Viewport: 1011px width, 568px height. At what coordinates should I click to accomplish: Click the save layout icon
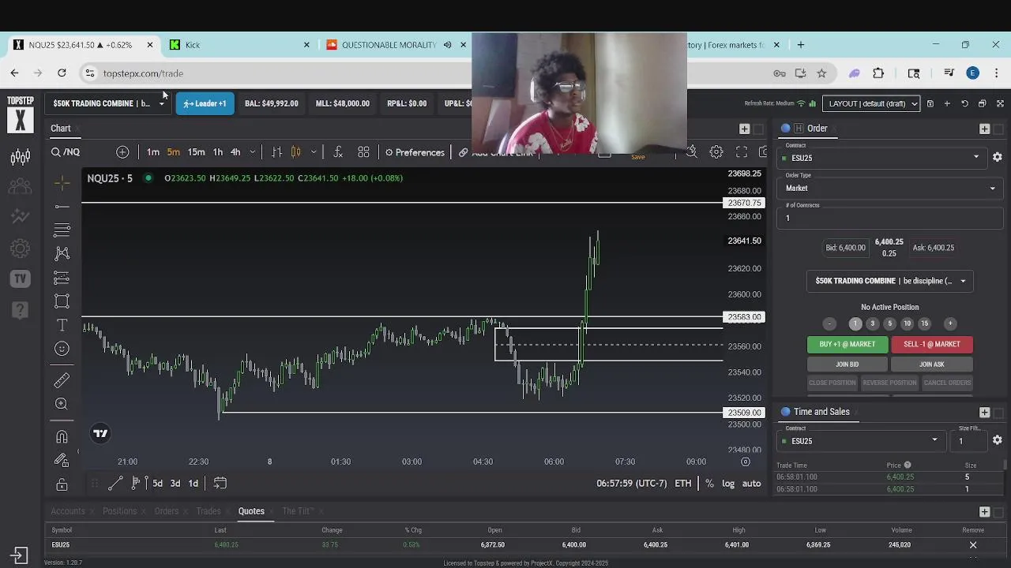click(930, 103)
